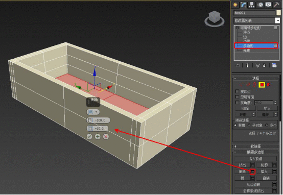Toggle the 可编辑多边形 stack indicator icon
This screenshot has height=195, width=283.
275,28
